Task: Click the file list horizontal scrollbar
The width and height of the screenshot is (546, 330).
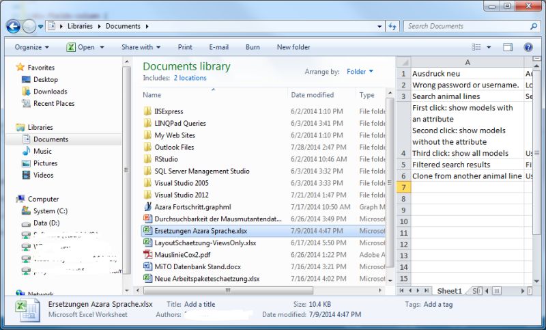Action: (x=229, y=290)
